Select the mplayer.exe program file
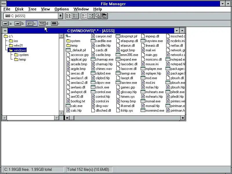The image size is (232, 174). tap(151, 69)
